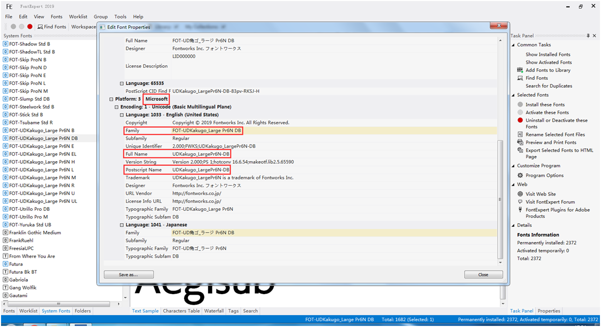
Task: Click the font icon beside FOT-Yuruka Std UB
Action: [x=5, y=225]
